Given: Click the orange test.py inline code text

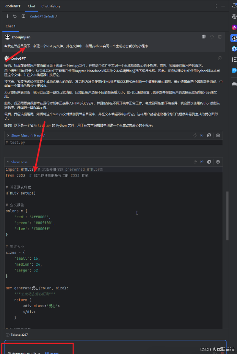Looking at the screenshot, I should click(x=44, y=125).
